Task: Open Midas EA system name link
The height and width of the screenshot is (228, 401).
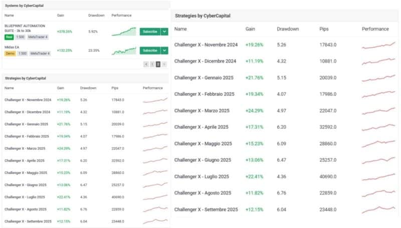Action: [12, 47]
